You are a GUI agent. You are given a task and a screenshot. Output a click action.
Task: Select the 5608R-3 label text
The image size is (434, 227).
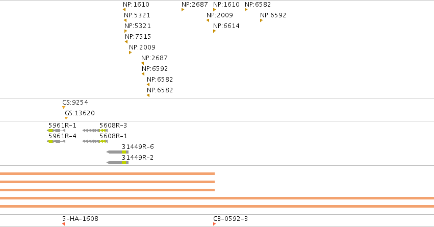click(x=113, y=125)
